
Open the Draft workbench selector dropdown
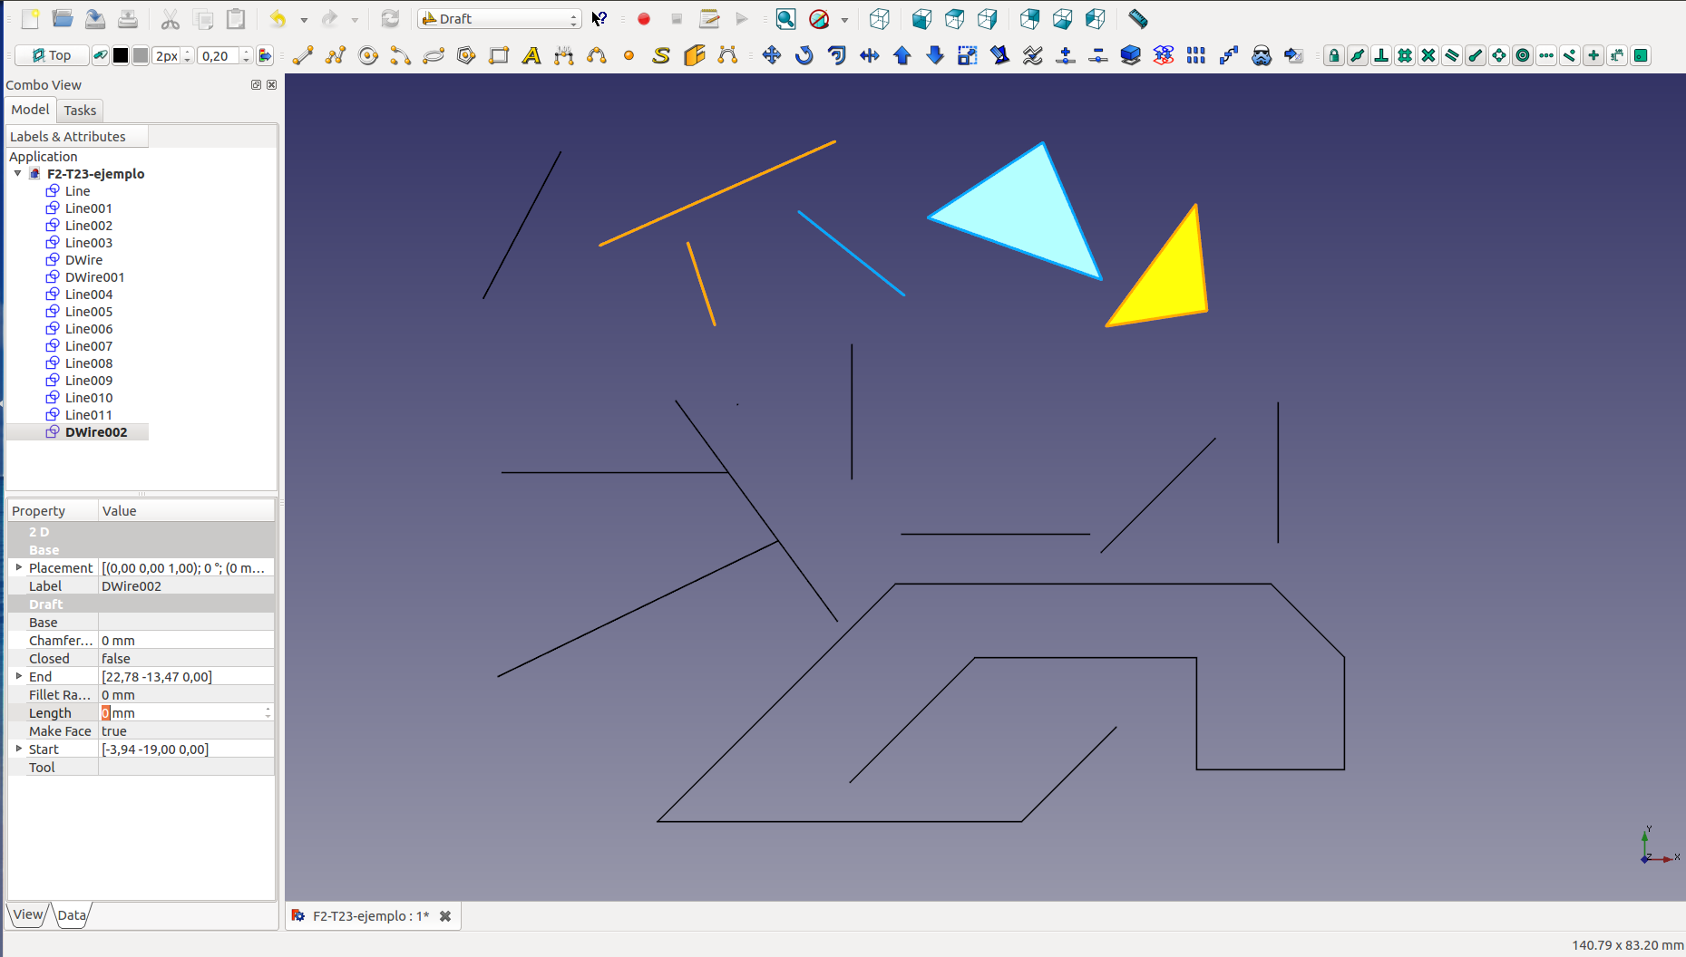(x=500, y=19)
